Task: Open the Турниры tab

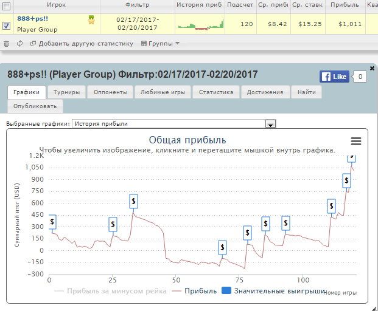Action: click(66, 92)
